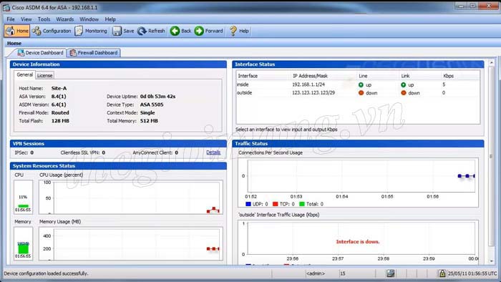Click the CPU 11% gauge
501x282 pixels.
(x=23, y=197)
